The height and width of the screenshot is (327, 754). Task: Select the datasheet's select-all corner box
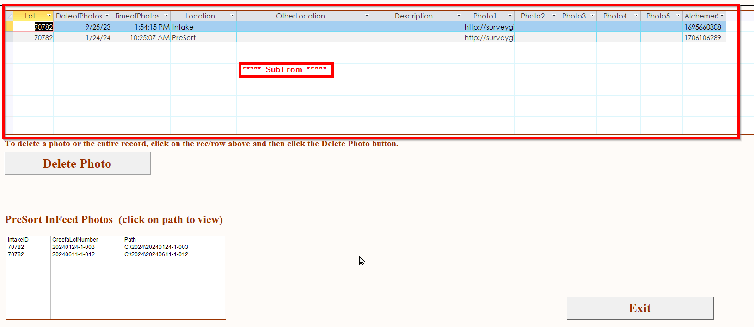(x=9, y=16)
